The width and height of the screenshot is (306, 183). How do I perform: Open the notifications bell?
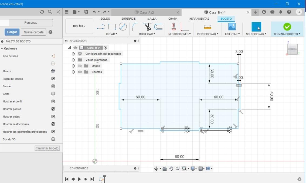point(281,12)
